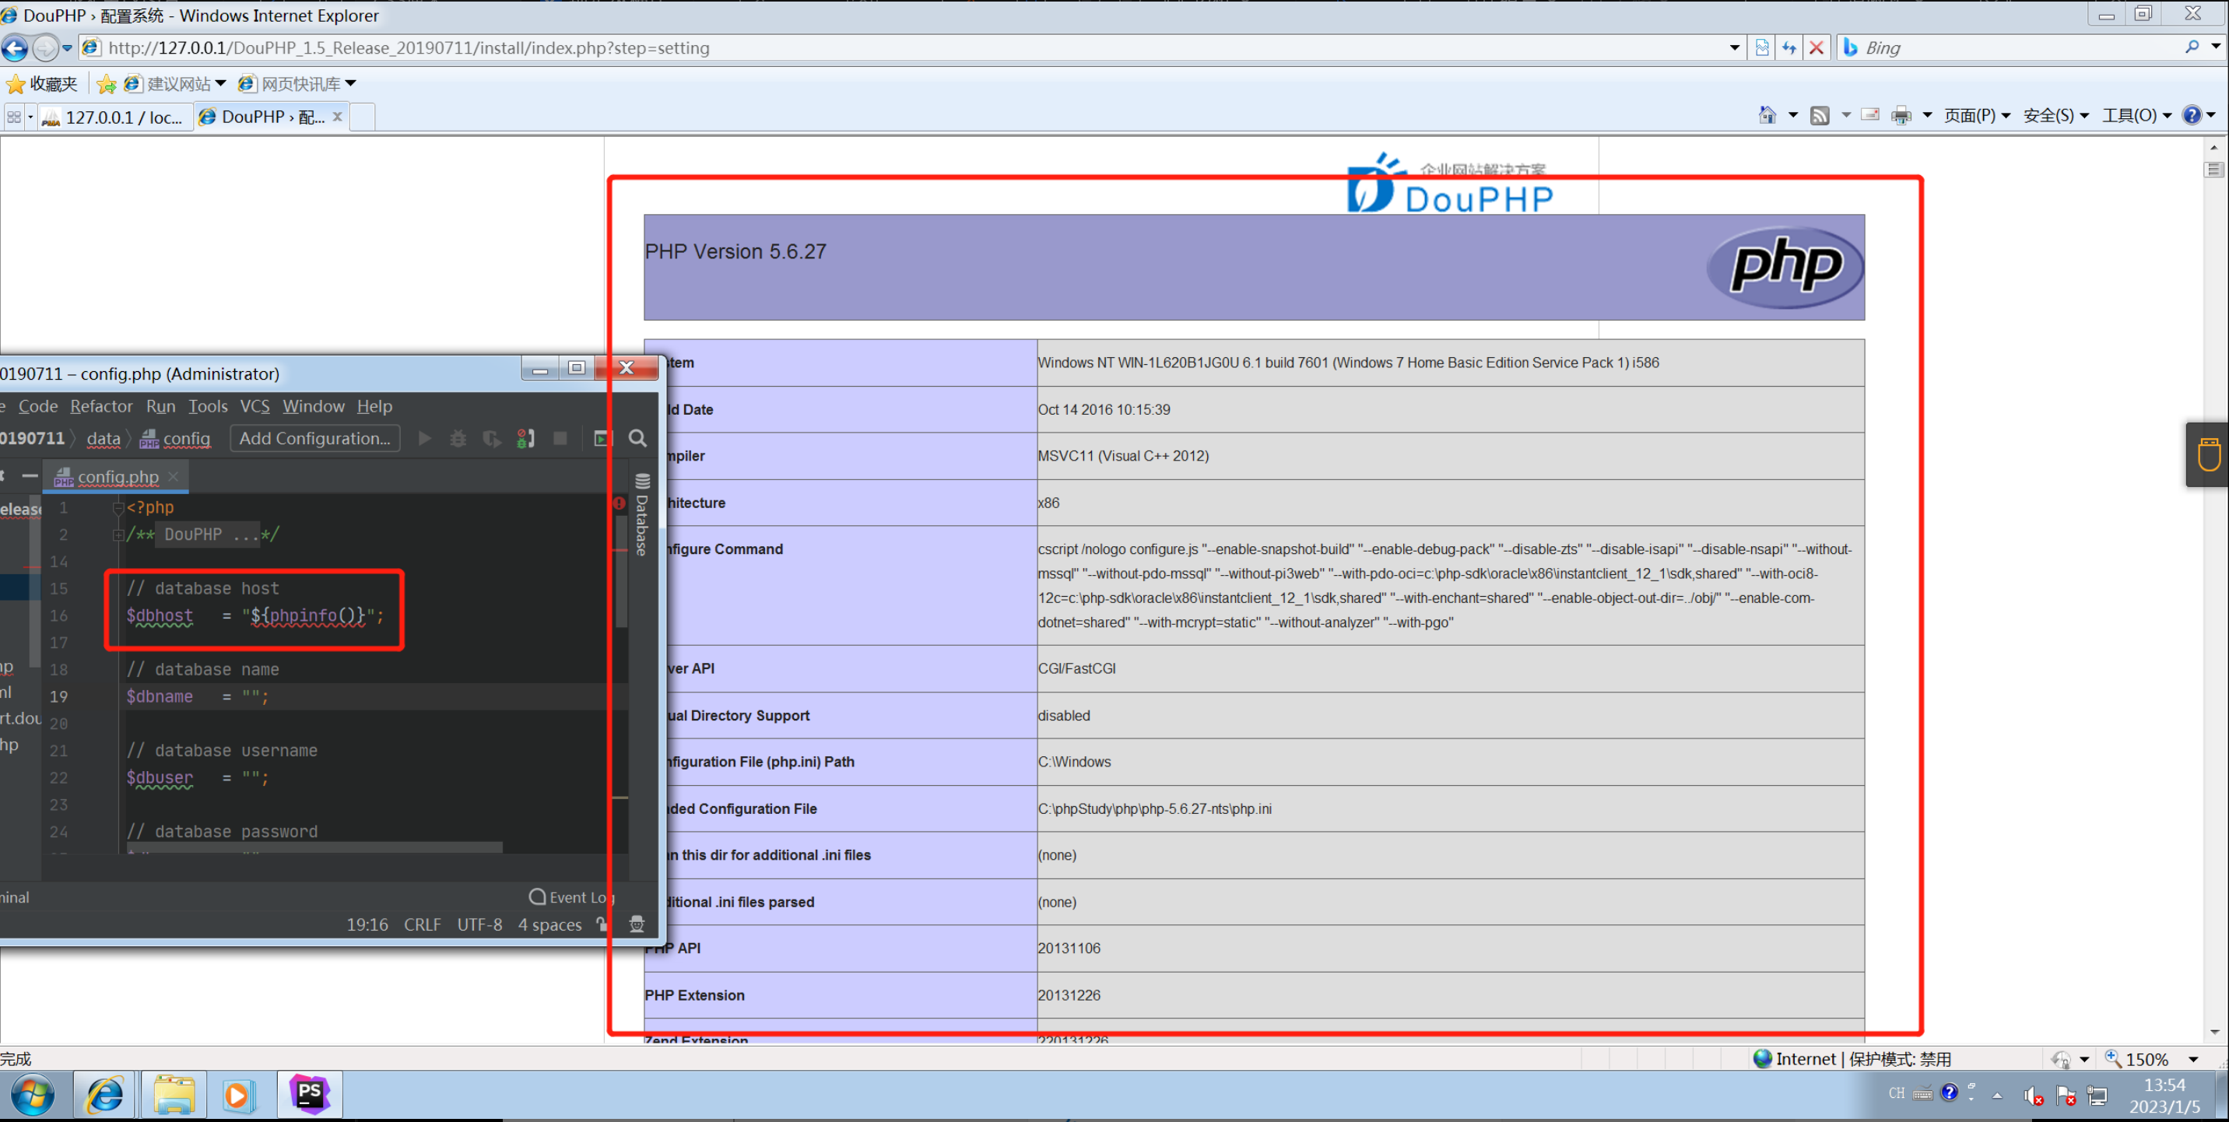Click the IE forward navigation arrow
The height and width of the screenshot is (1122, 2229).
(45, 47)
